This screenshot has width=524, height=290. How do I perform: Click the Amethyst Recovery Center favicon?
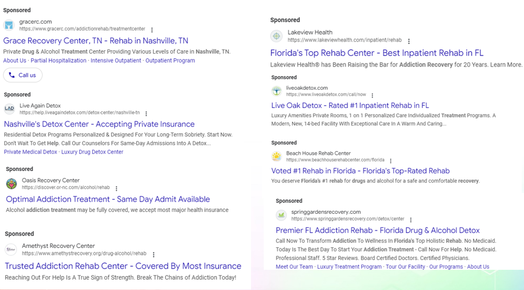pos(11,250)
